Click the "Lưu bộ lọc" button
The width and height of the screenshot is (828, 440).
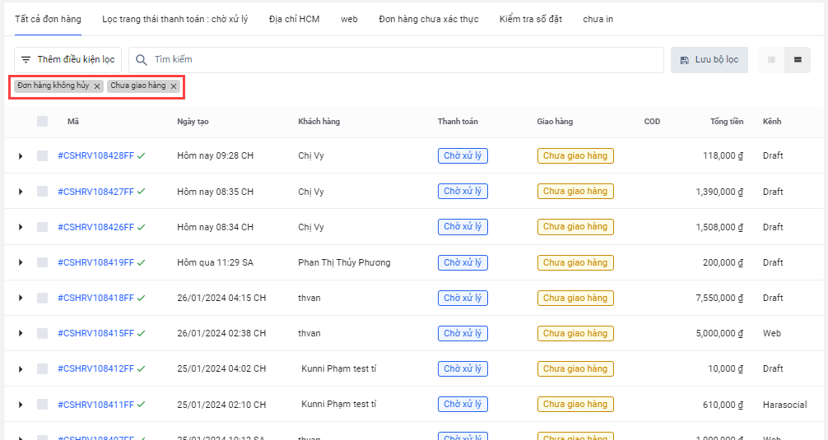pyautogui.click(x=709, y=60)
